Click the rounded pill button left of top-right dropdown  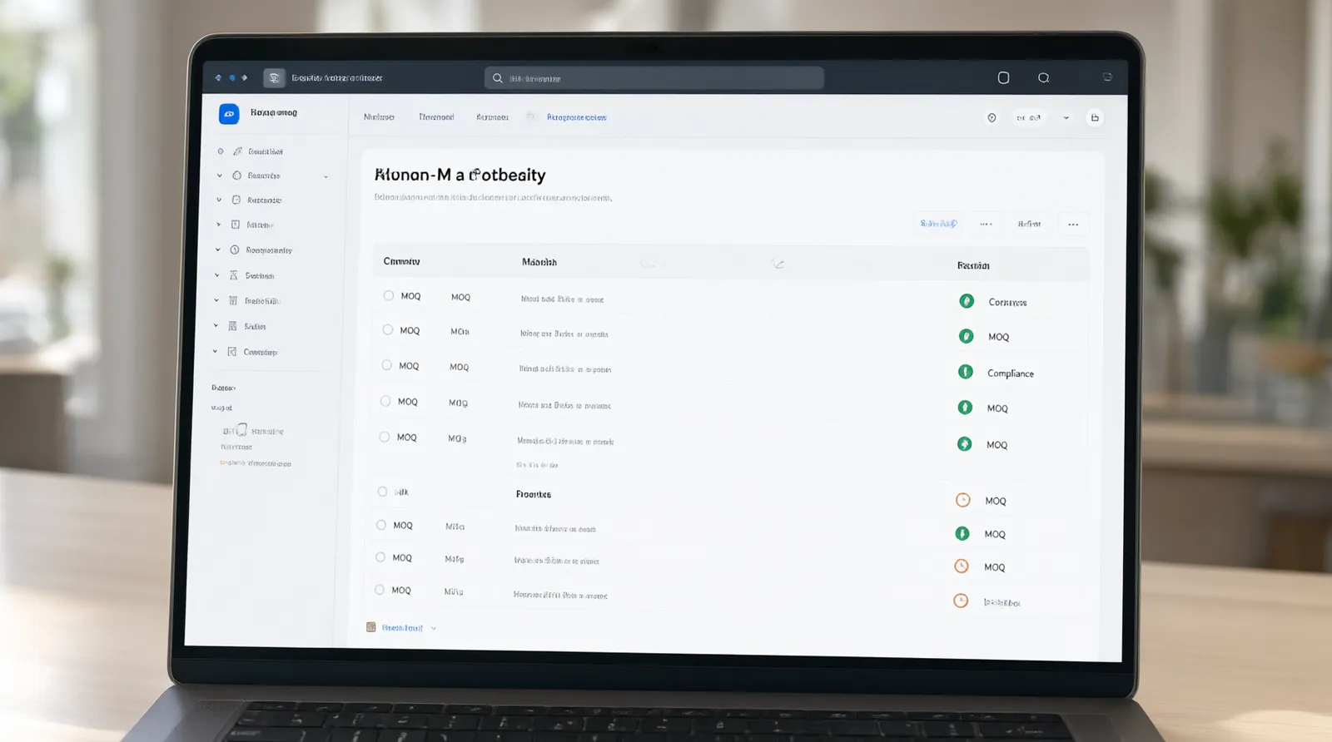[1029, 118]
